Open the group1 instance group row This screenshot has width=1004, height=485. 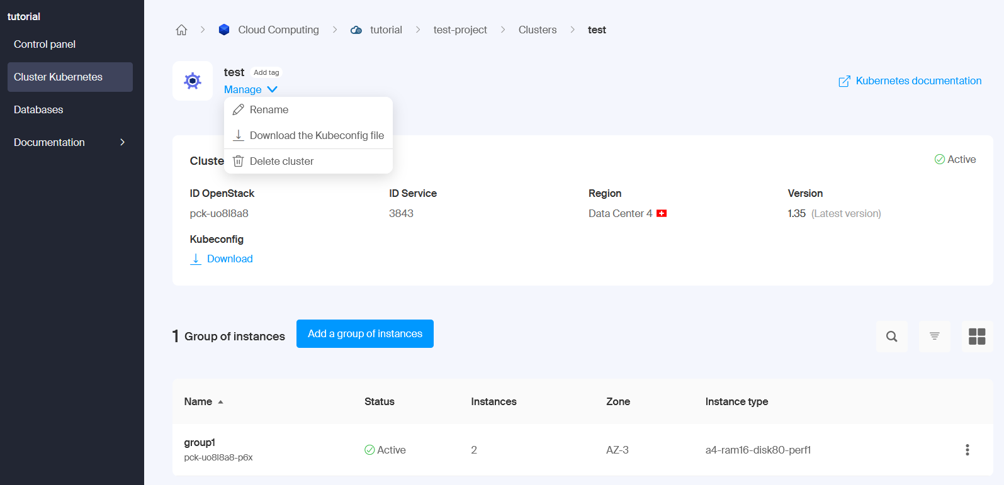click(582, 450)
